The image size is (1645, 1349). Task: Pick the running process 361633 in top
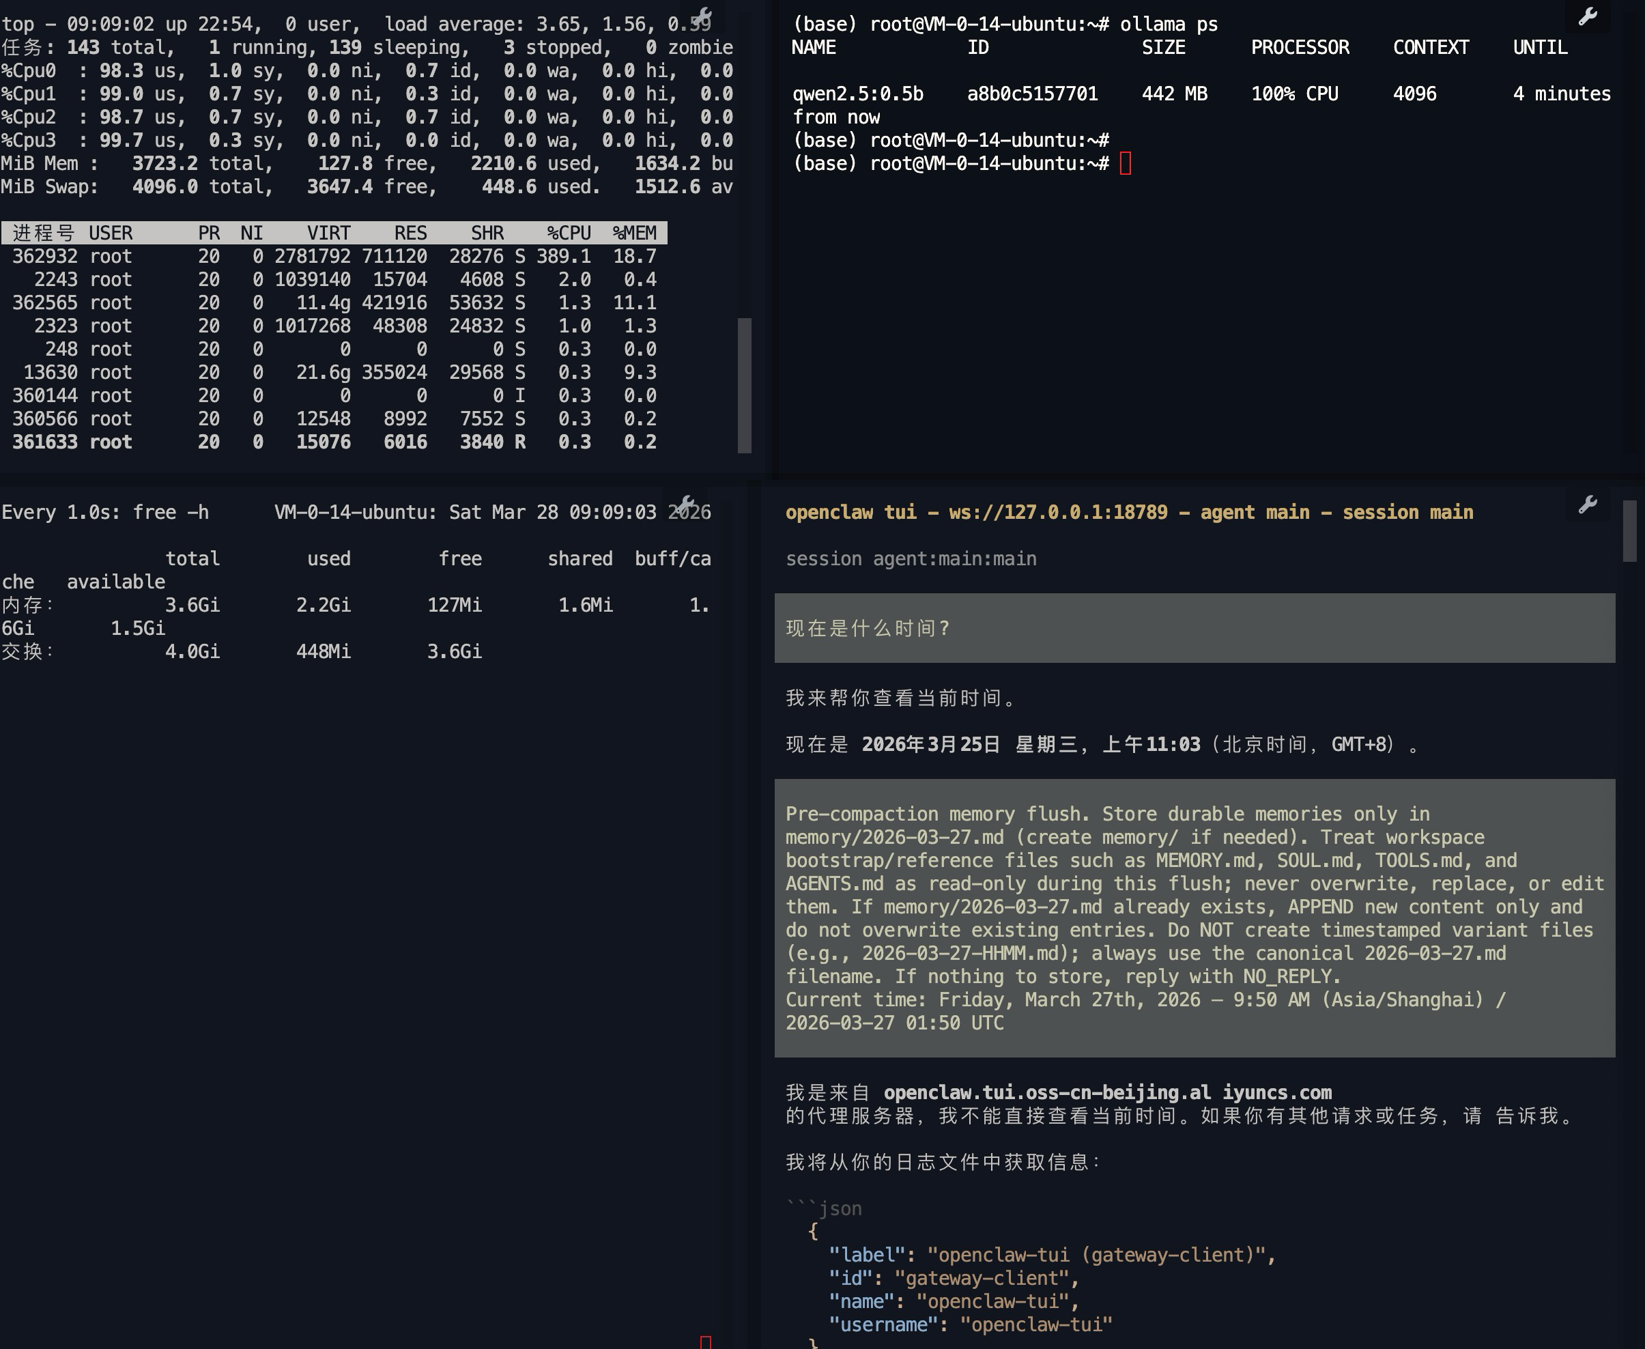point(334,442)
